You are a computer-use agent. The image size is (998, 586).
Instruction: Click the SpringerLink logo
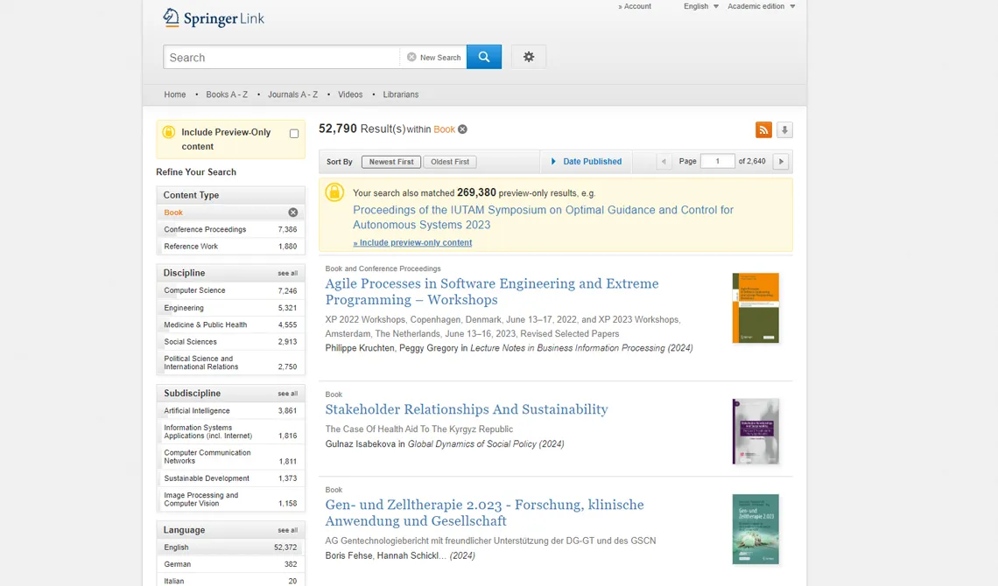(x=214, y=17)
